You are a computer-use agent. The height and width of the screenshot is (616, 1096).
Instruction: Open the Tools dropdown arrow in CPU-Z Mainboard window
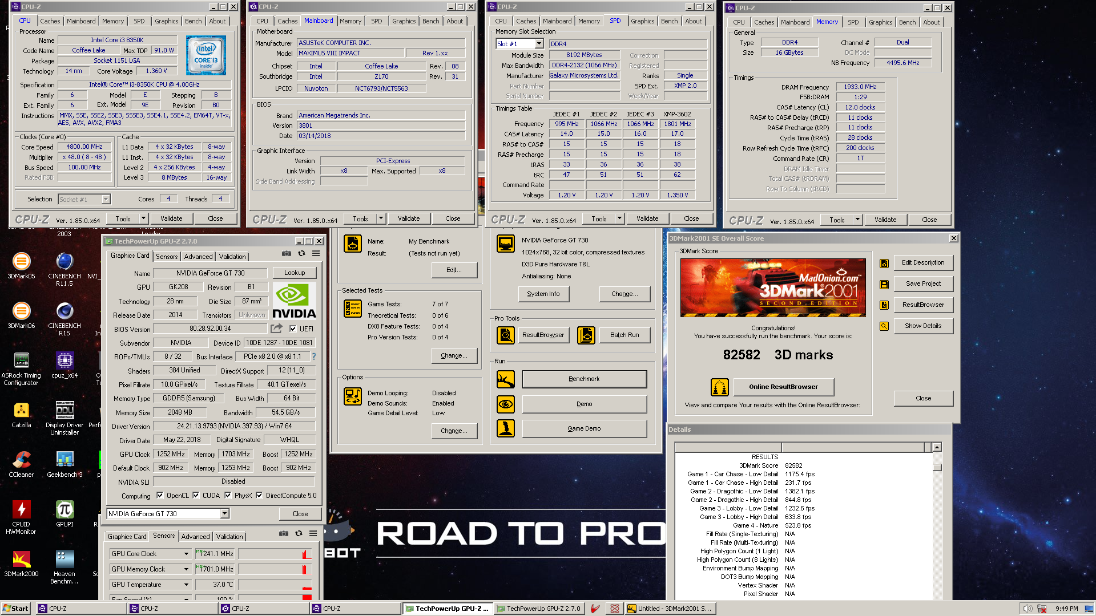tap(381, 218)
